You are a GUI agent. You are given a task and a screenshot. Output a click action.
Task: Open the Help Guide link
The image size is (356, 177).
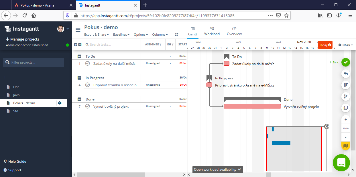tap(15, 161)
